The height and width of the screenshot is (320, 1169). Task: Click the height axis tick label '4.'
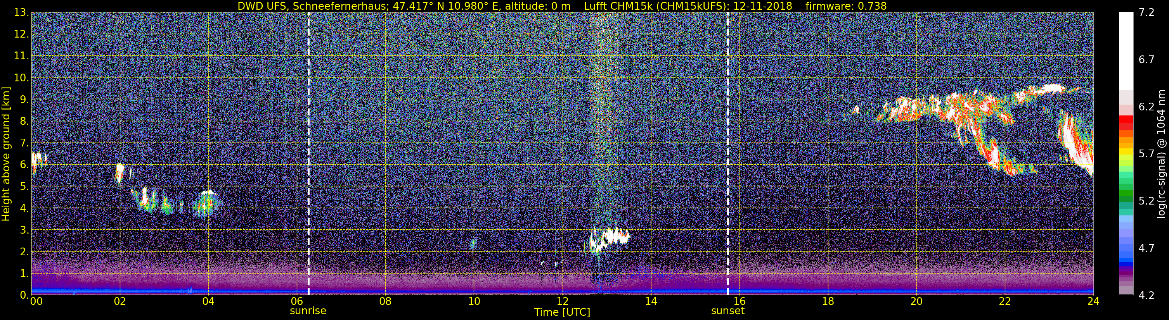point(24,208)
